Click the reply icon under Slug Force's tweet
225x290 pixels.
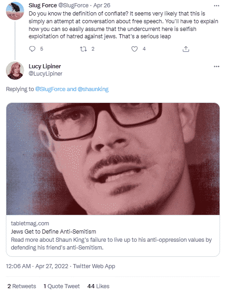coord(32,49)
